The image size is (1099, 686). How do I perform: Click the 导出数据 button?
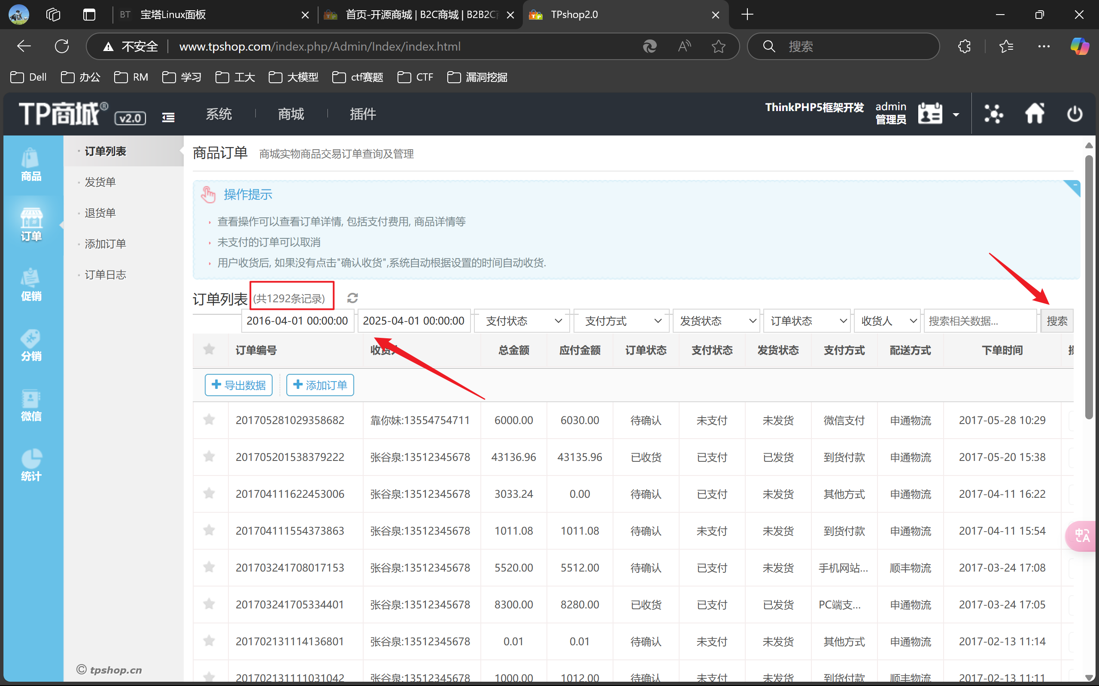click(238, 385)
